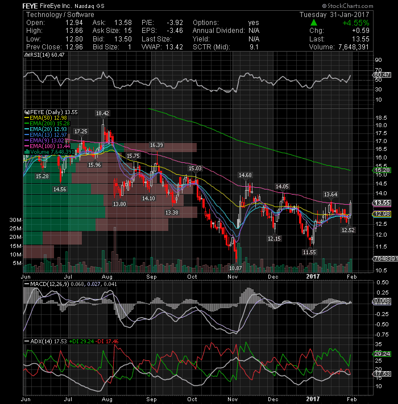This screenshot has height=404, width=398.
Task: Click the green 29.24 tag on ADX axis
Action: click(x=382, y=354)
